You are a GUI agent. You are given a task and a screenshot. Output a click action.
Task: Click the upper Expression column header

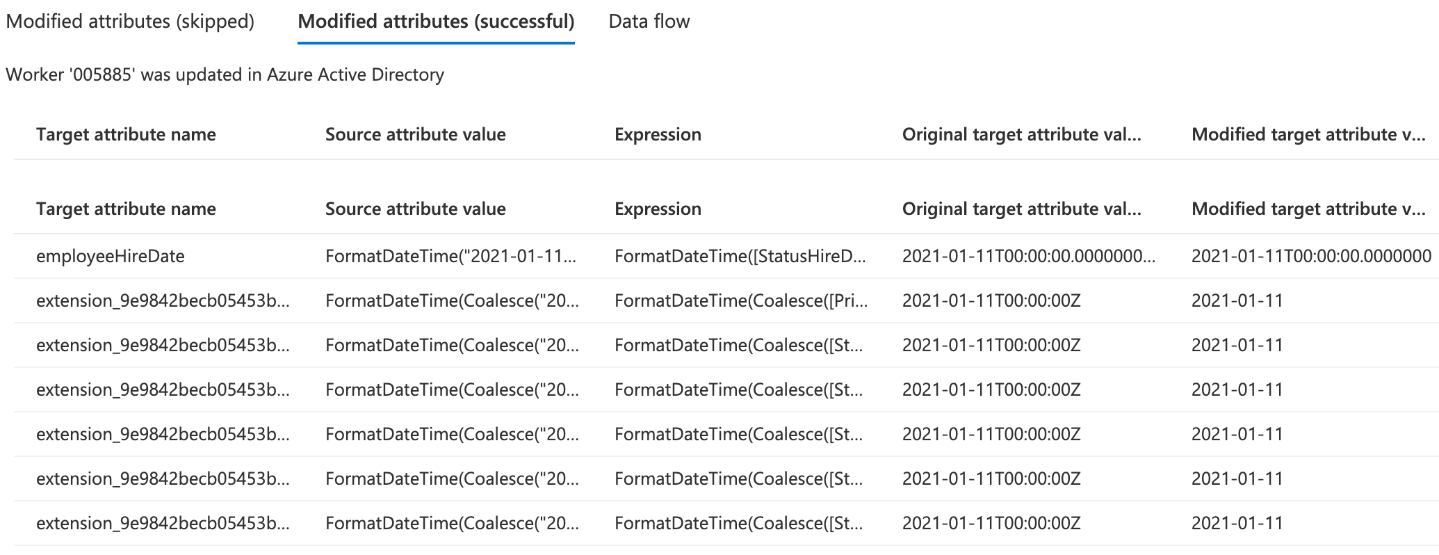tap(658, 134)
